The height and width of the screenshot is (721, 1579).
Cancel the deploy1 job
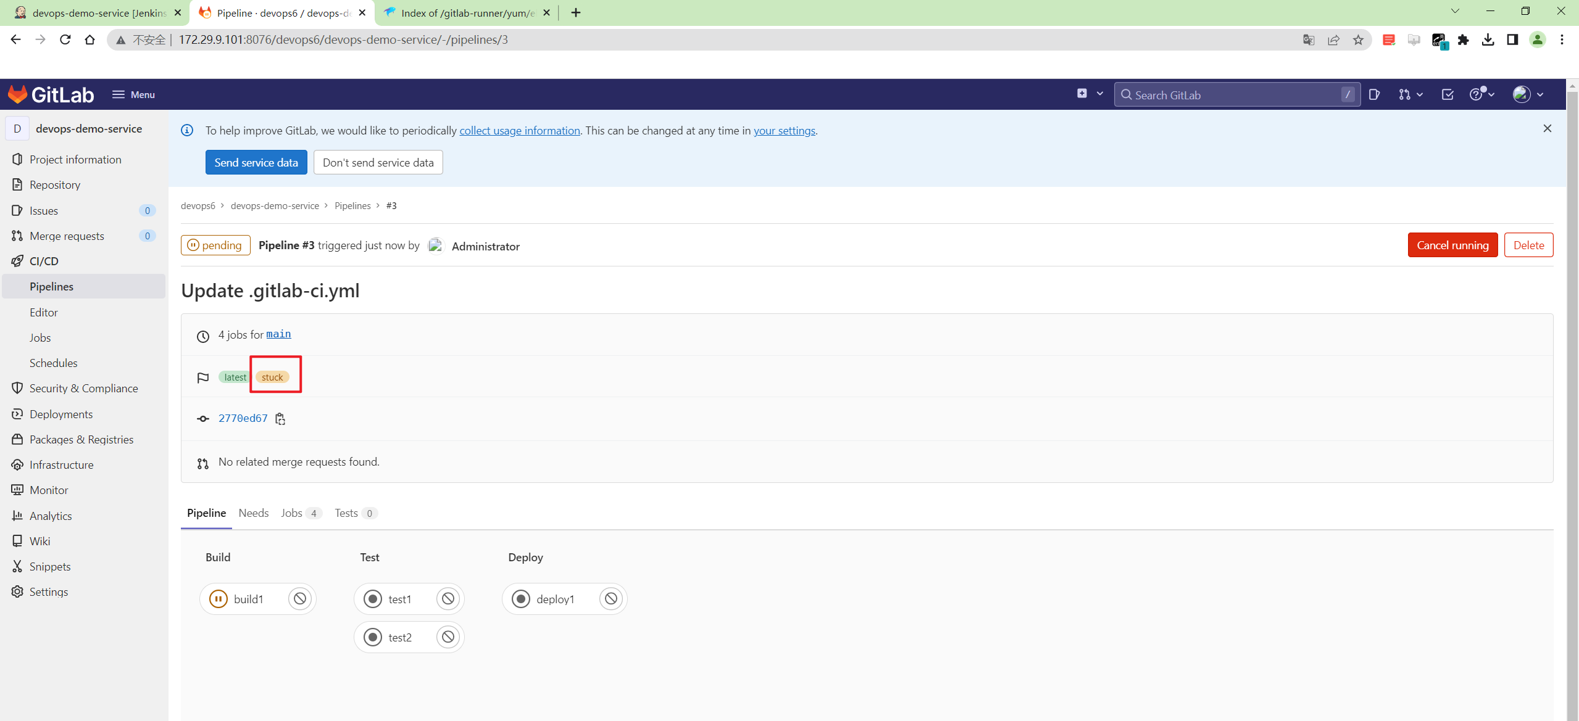[x=611, y=599]
